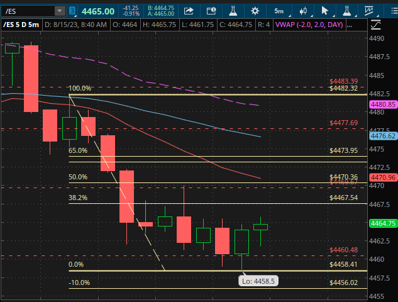Click the 38.2% Fibonacci level label
398x302 pixels.
click(x=78, y=198)
